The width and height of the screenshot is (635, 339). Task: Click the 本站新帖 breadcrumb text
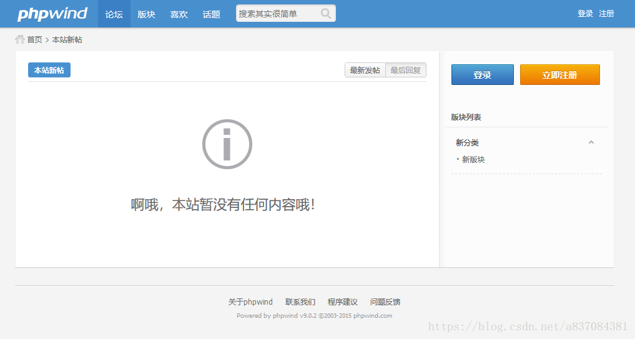coord(67,40)
